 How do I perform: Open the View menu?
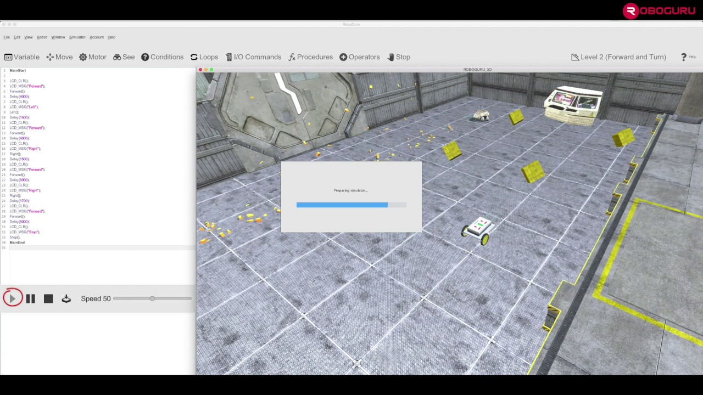coord(29,37)
